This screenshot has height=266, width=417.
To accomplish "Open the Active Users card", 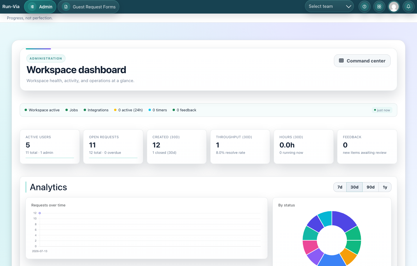I will click(50, 147).
